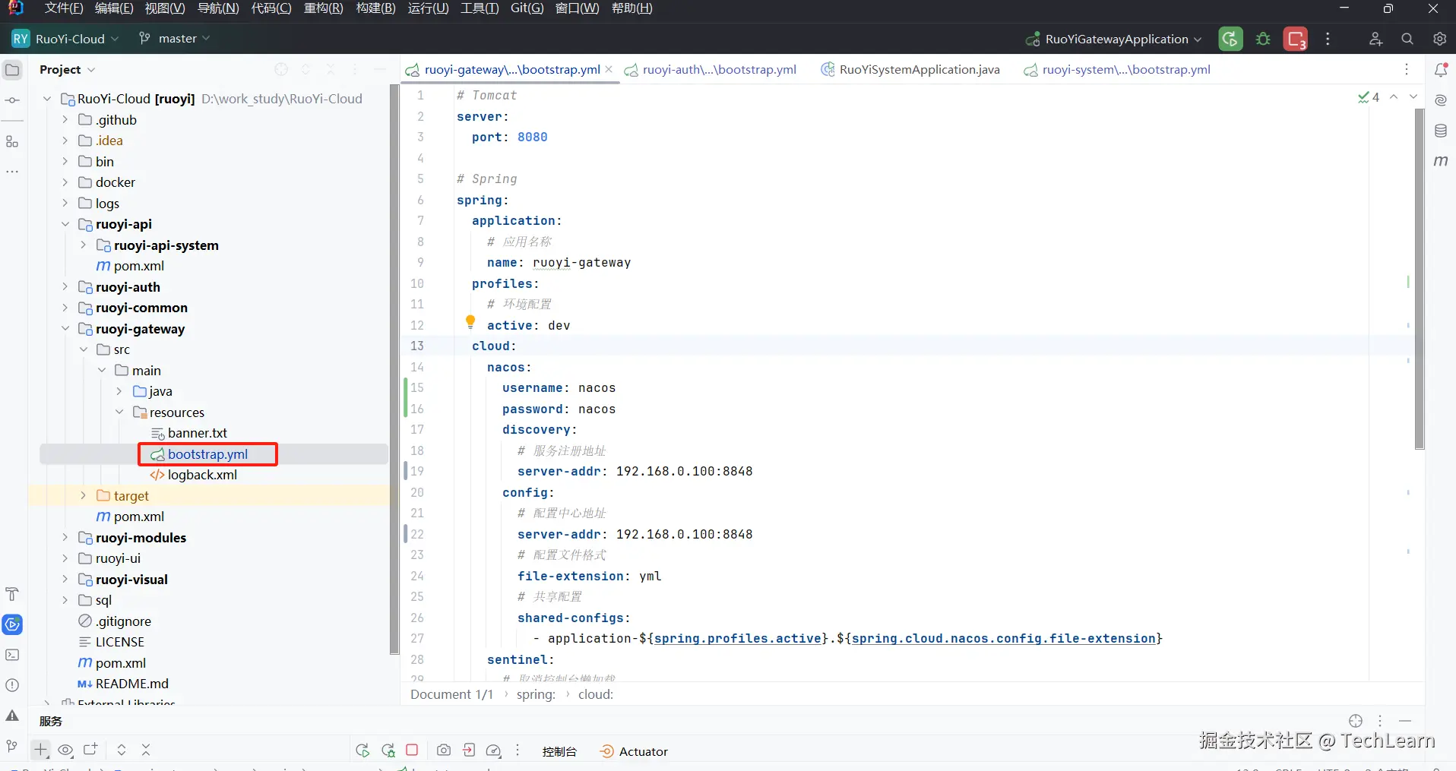The width and height of the screenshot is (1456, 771).
Task: Open the master branch dropdown
Action: [175, 39]
